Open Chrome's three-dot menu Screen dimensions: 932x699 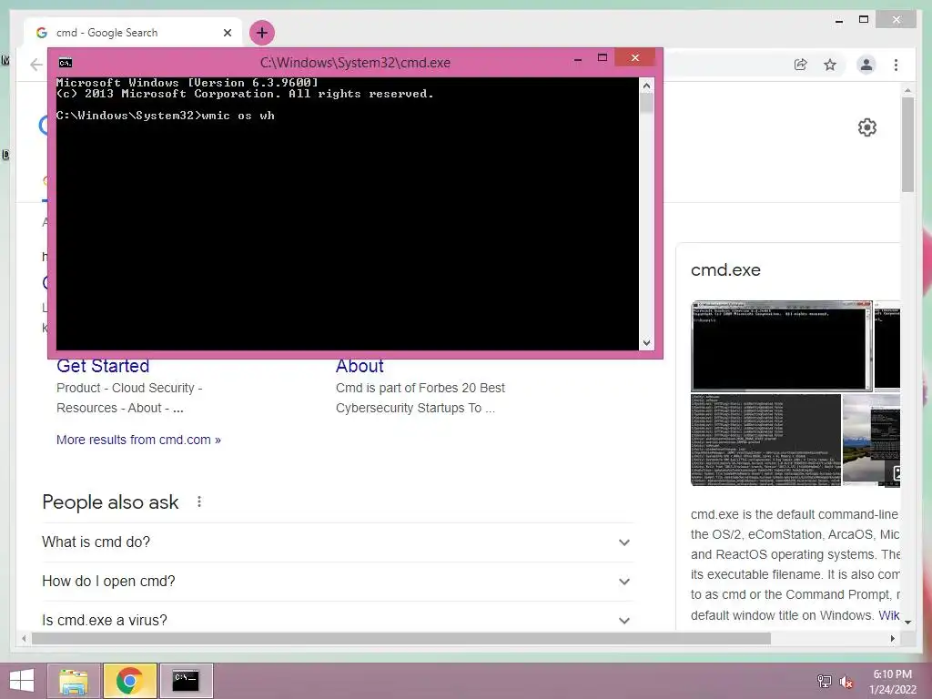[x=896, y=65]
